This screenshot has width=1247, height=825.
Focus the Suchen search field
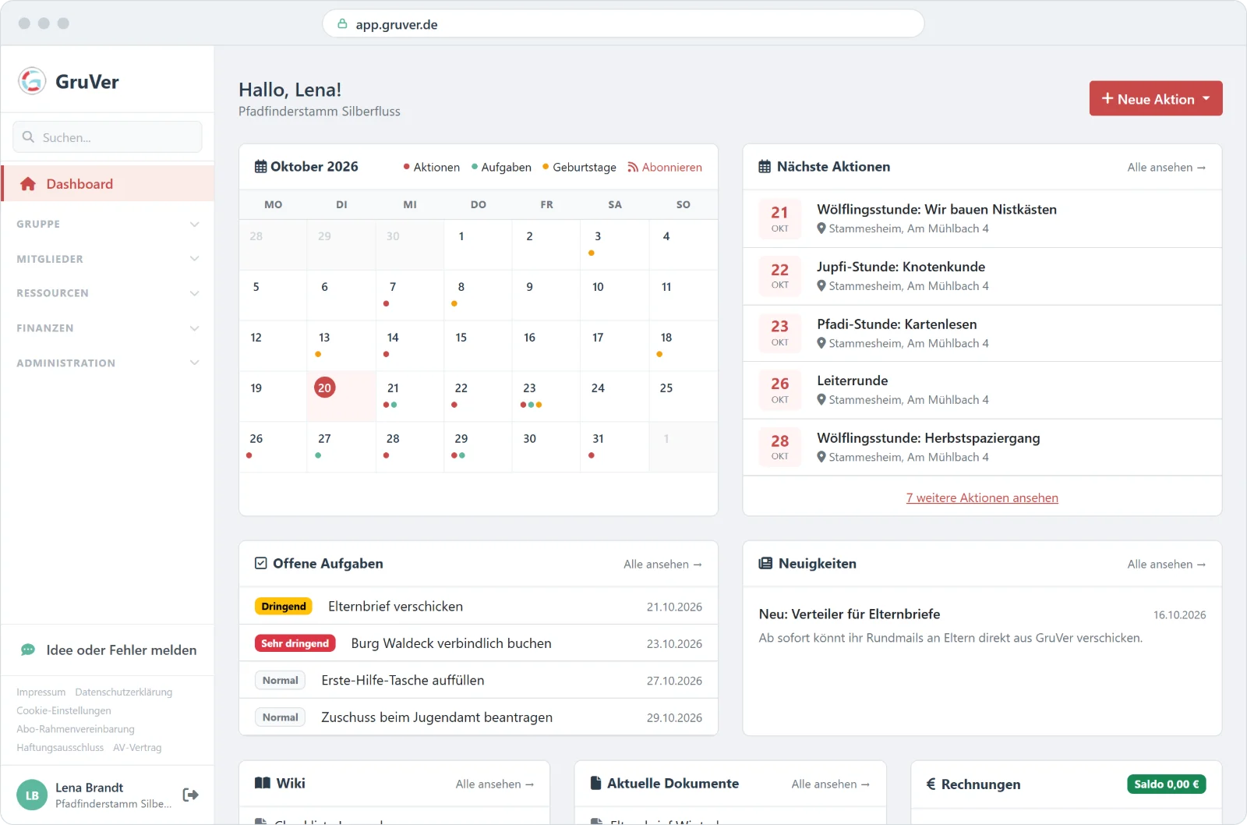click(x=108, y=136)
